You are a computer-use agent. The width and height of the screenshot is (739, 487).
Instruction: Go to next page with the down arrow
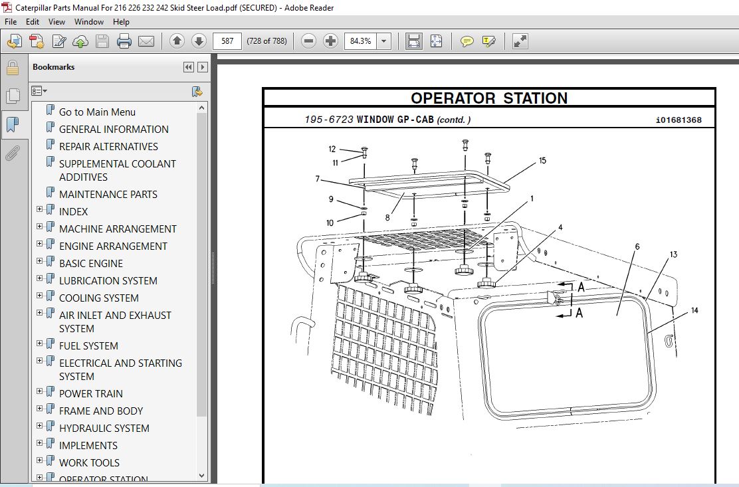tap(199, 41)
